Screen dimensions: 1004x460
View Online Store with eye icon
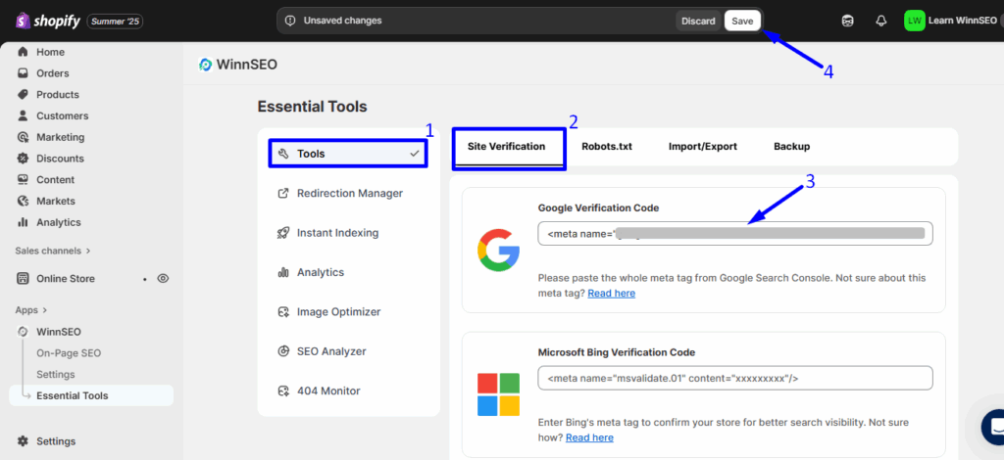click(164, 279)
